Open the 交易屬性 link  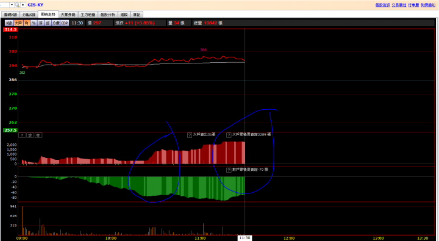[x=399, y=5]
